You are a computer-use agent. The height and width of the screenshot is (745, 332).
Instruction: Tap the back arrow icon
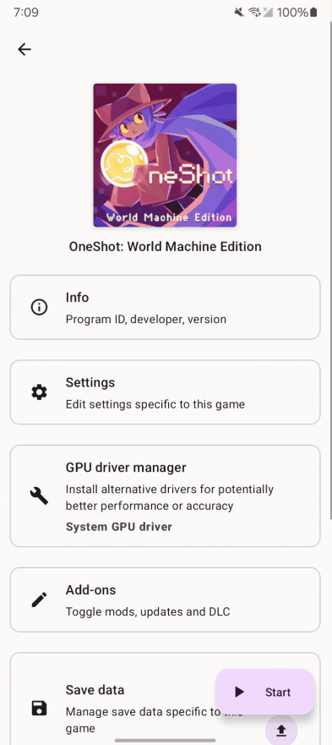pos(24,49)
